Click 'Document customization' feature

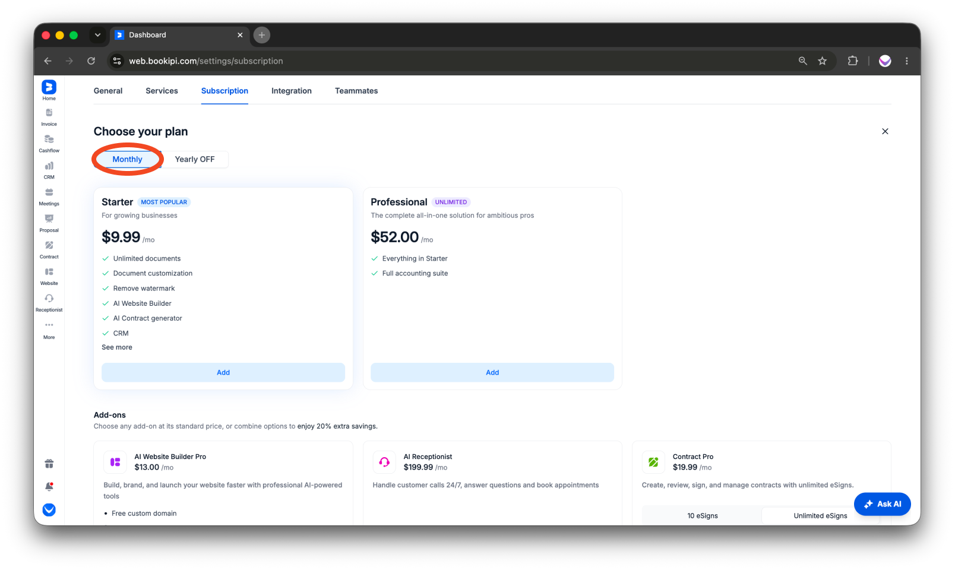[x=153, y=273]
